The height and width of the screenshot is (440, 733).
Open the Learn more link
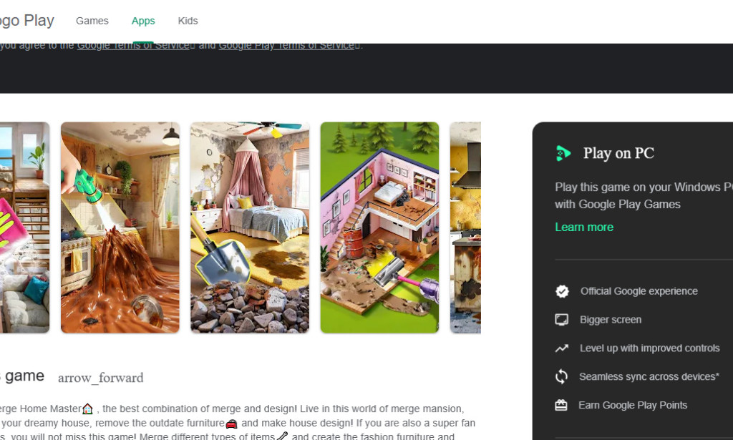pyautogui.click(x=584, y=227)
